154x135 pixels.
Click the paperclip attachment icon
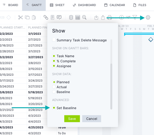pyautogui.click(x=46, y=17)
